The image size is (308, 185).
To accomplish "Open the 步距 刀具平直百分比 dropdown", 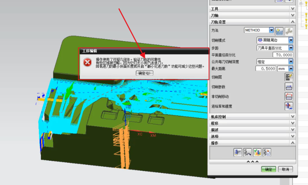I will [291, 48].
